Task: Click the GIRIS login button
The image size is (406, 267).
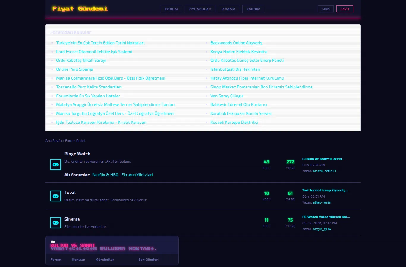Action: point(326,9)
